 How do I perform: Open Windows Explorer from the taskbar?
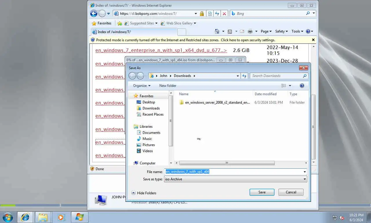(x=43, y=217)
